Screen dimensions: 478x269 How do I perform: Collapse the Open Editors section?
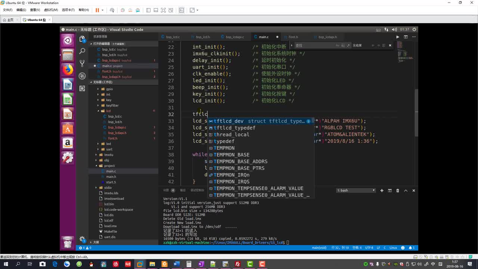click(123, 44)
